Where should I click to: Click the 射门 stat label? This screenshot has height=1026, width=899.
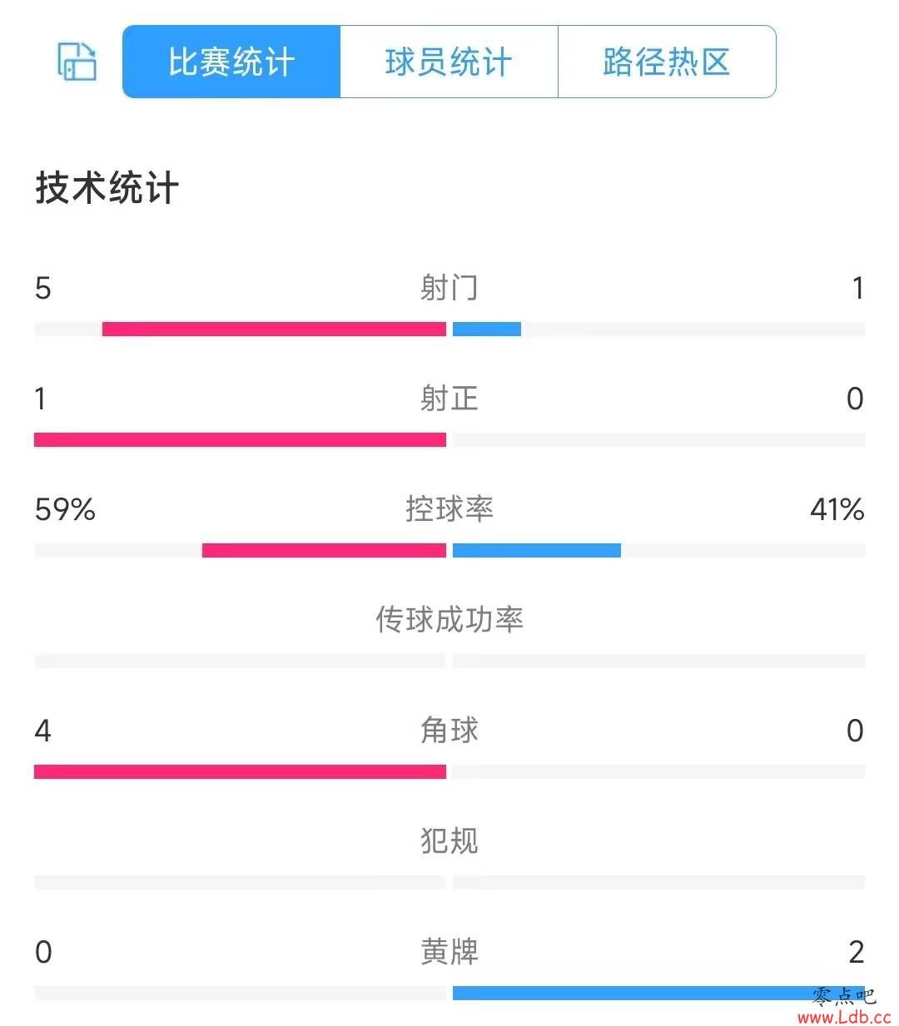[449, 288]
